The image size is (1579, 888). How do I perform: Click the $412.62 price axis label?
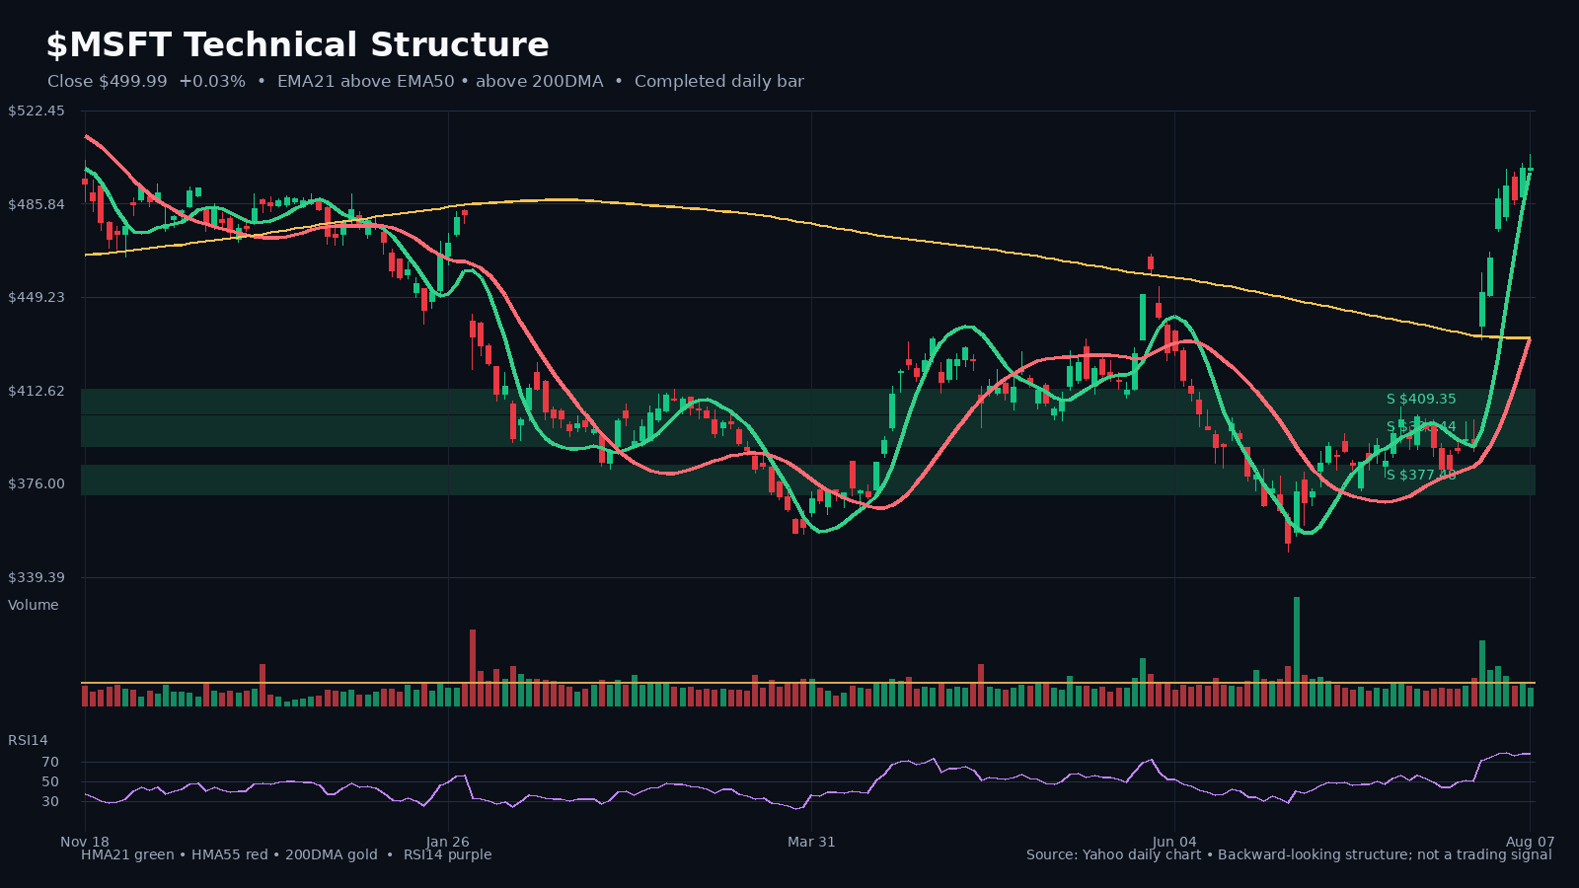(x=37, y=391)
